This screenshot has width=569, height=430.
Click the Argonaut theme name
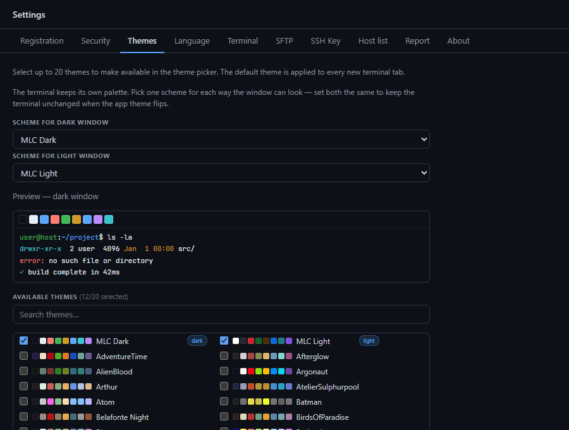pos(312,372)
